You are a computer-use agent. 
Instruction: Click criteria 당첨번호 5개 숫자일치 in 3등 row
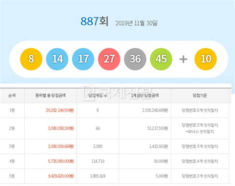click(x=200, y=146)
